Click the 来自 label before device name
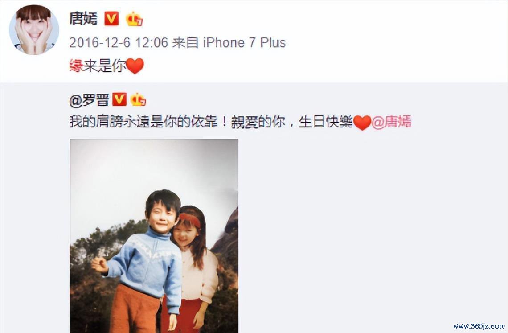508x333 pixels. pos(185,43)
